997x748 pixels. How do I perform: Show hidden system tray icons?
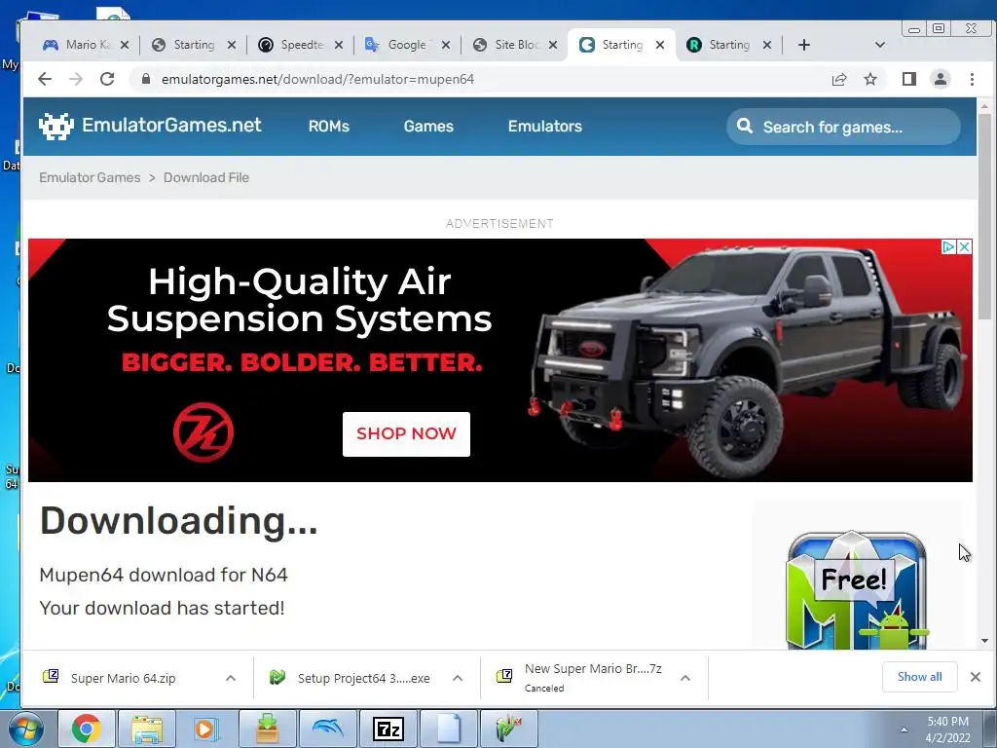tap(903, 729)
